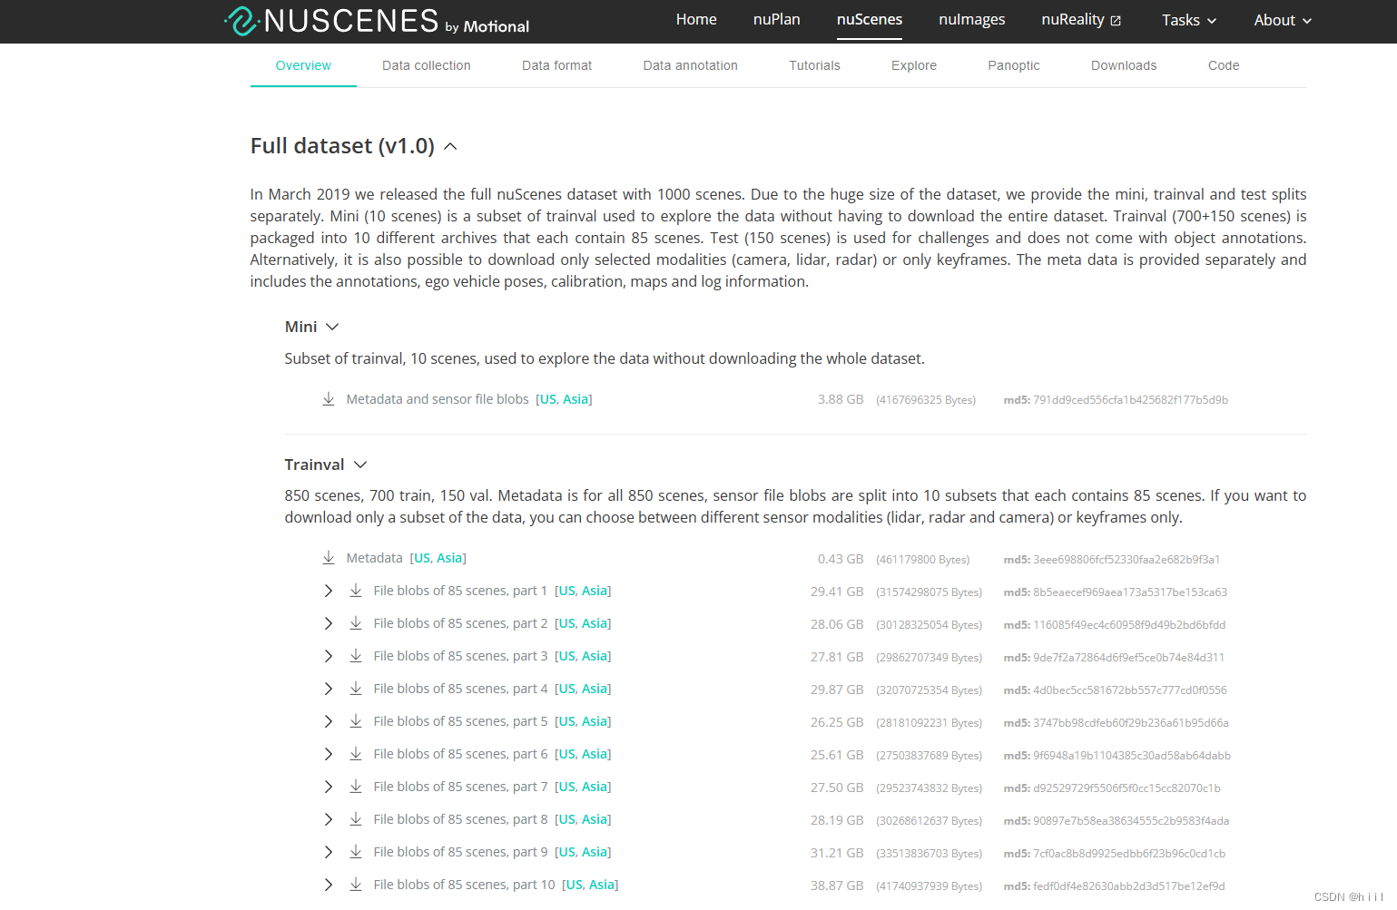This screenshot has width=1397, height=910.
Task: Download file blobs part 1 icon
Action: (x=356, y=591)
